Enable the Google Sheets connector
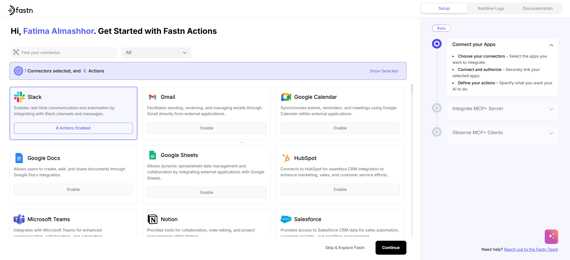Viewport: 570px width, 260px height. [207, 192]
